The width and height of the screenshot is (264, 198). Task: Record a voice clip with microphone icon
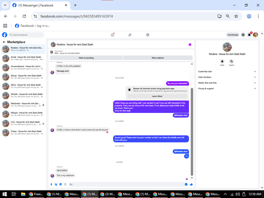pyautogui.click(x=51, y=184)
